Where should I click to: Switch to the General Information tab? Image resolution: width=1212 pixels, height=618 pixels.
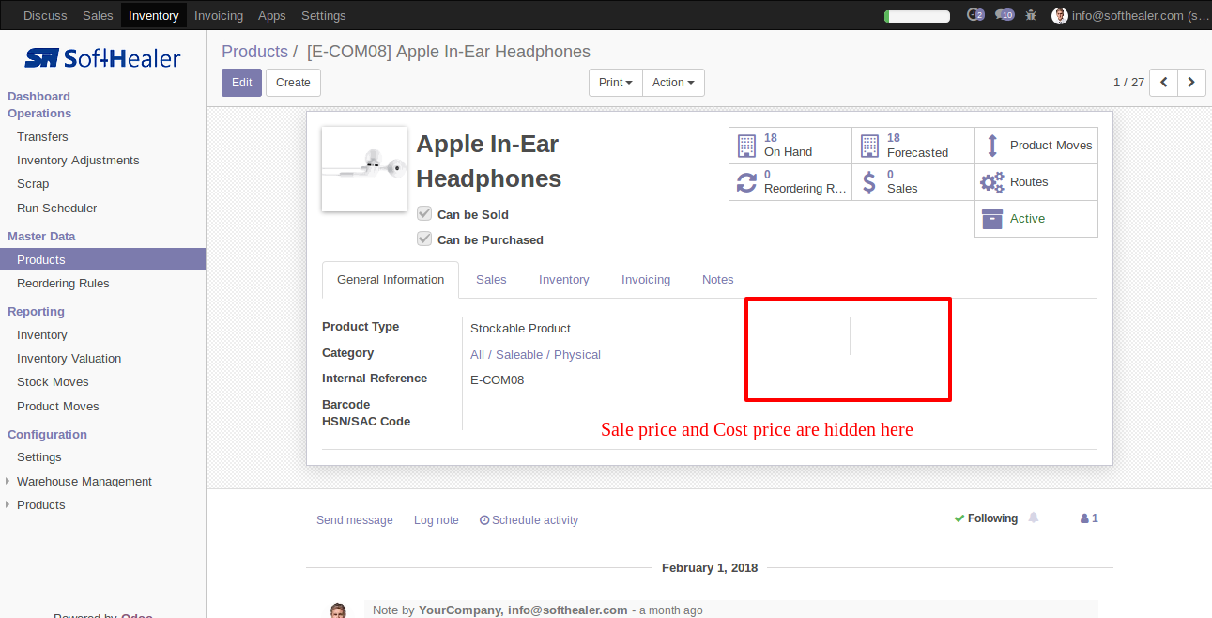391,280
